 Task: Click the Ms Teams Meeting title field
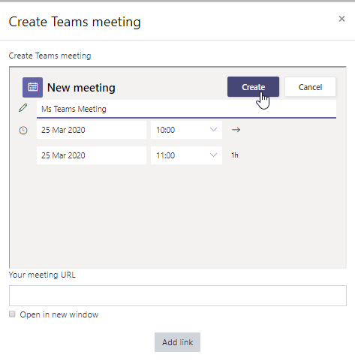pyautogui.click(x=186, y=109)
